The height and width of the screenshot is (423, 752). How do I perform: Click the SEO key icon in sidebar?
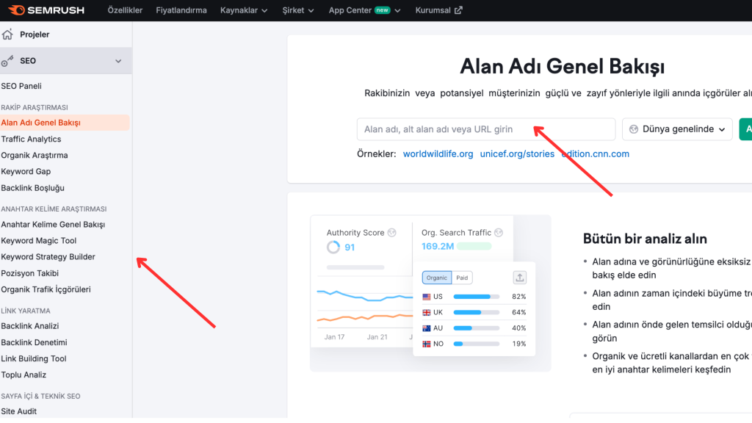click(7, 61)
